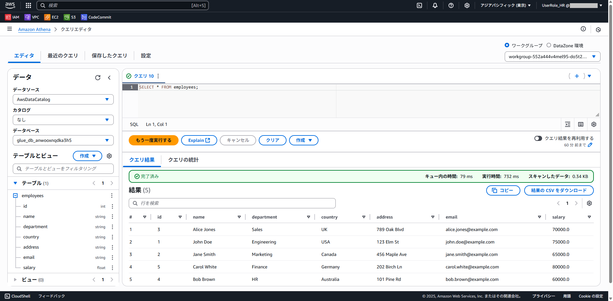Toggle reuse query results switch

point(538,138)
